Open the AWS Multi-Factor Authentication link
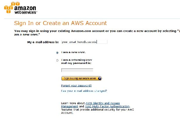Viewport: 180px width, 124px height. [x=107, y=106]
